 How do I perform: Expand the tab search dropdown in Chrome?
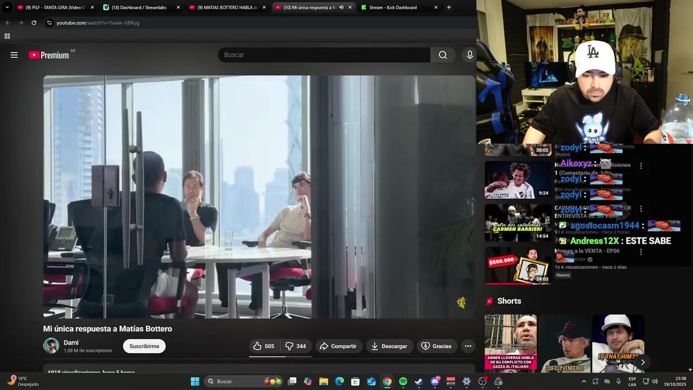point(7,8)
